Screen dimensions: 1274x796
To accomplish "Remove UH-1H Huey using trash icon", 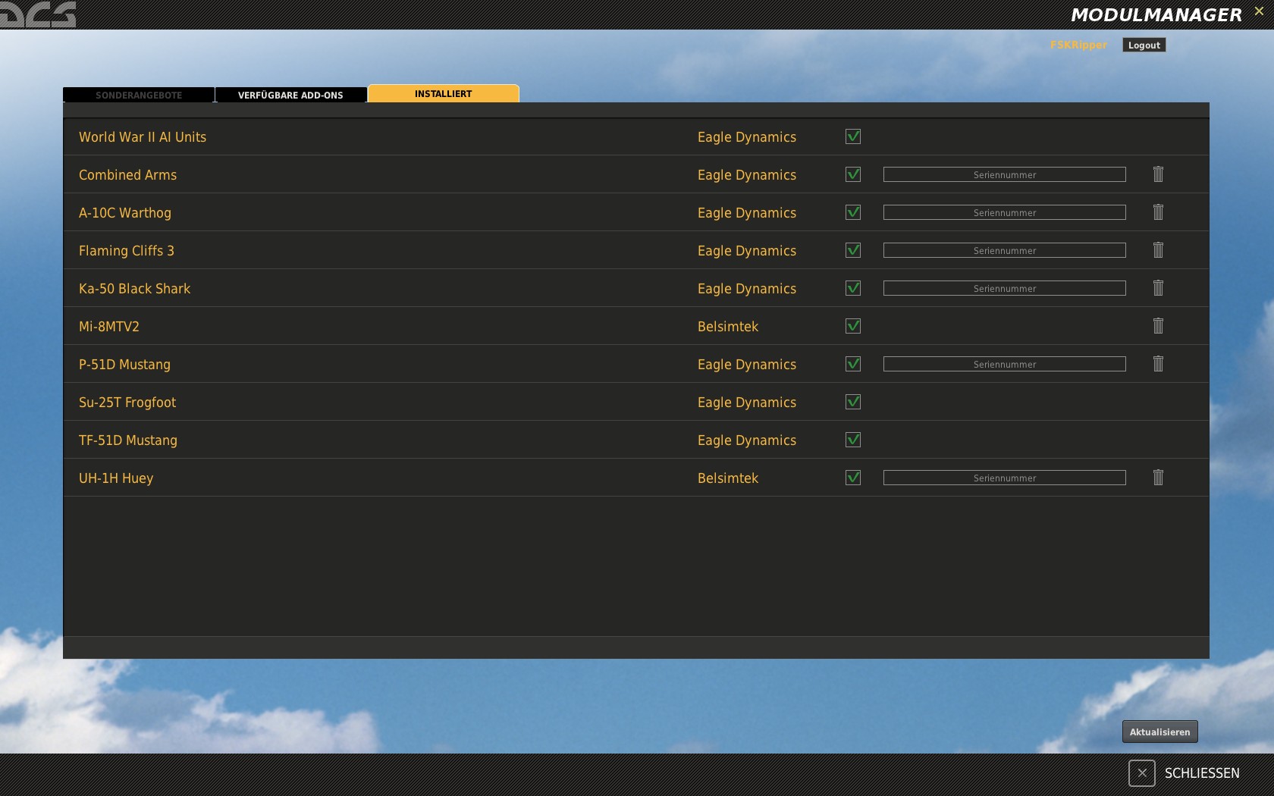I will pos(1158,478).
